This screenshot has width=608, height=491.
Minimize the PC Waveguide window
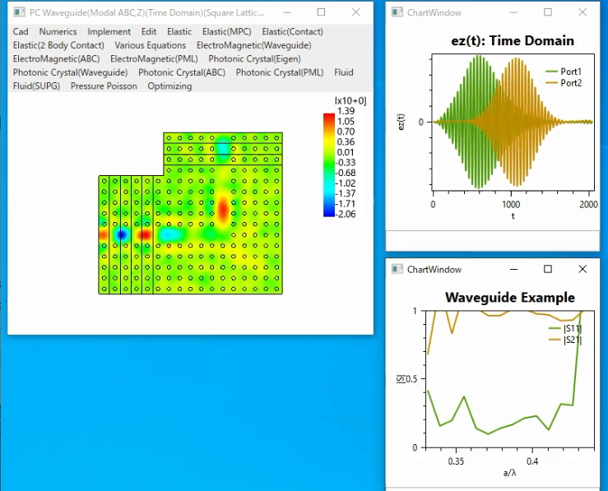(287, 12)
